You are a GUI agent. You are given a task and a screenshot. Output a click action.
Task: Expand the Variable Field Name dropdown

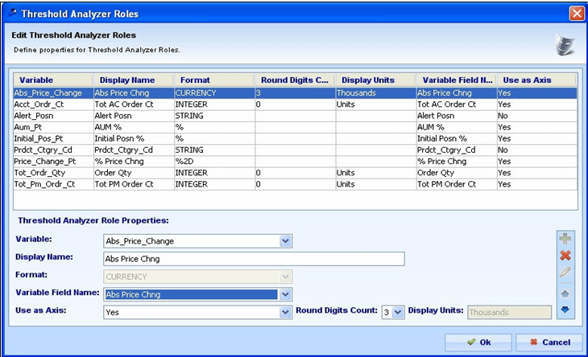285,294
